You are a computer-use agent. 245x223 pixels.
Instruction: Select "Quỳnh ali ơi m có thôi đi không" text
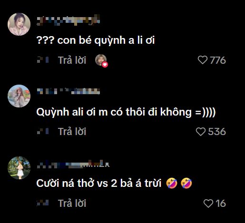click(114, 112)
